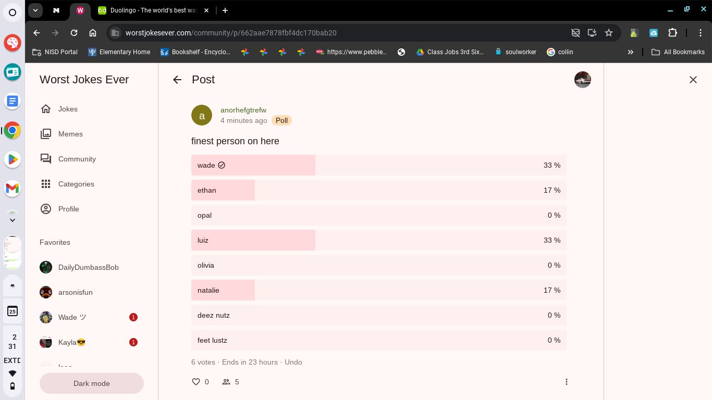Viewport: 712px width, 400px height.
Task: Expand the hidden bookmarks chevron
Action: (630, 52)
